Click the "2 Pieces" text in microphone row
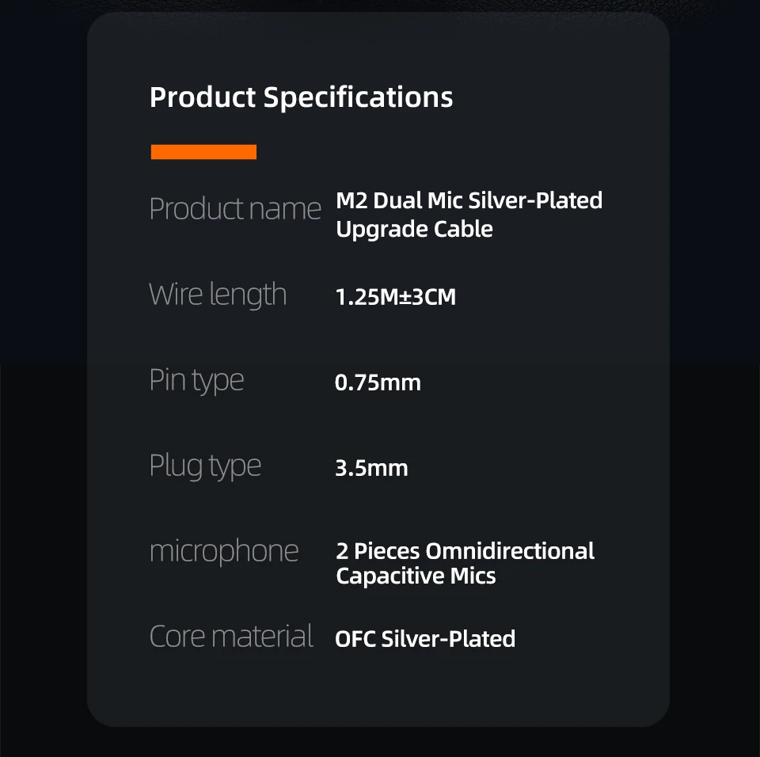The width and height of the screenshot is (760, 757). pos(378,551)
